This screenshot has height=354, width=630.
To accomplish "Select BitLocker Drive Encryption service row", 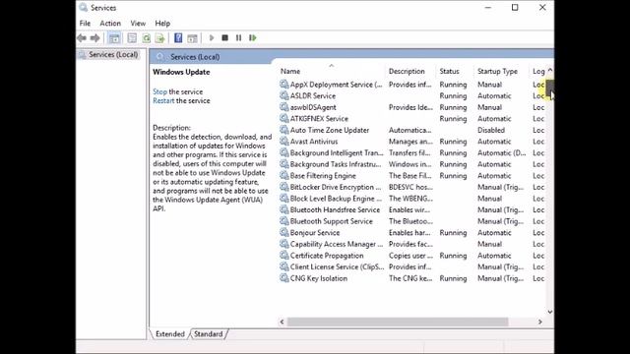I will coord(411,187).
